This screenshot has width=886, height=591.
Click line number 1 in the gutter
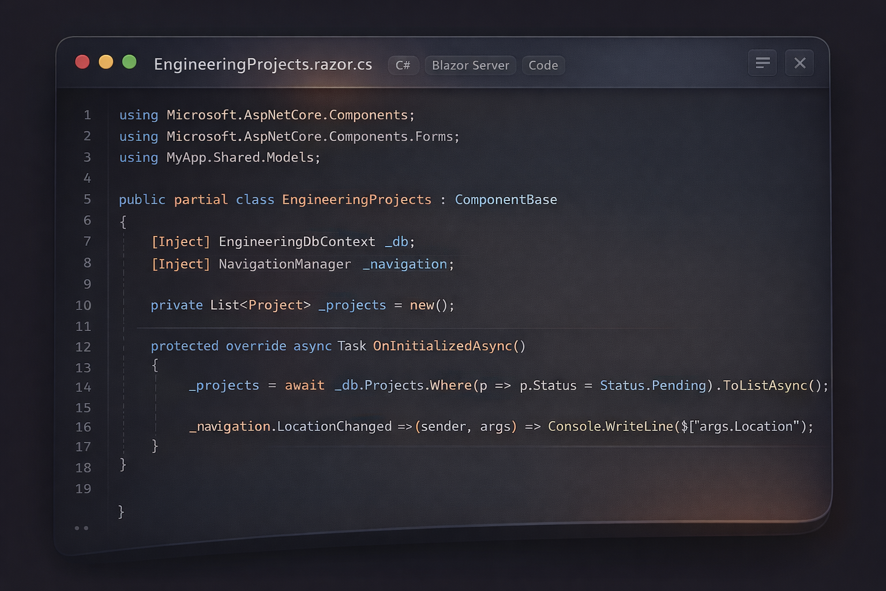[x=87, y=115]
